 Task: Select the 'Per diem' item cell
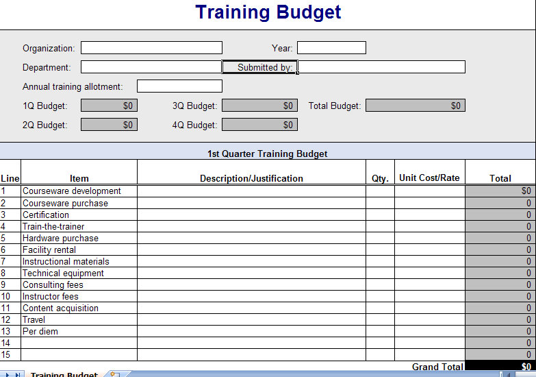coord(79,331)
